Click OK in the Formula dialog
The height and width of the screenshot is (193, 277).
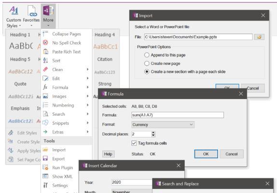click(206, 154)
